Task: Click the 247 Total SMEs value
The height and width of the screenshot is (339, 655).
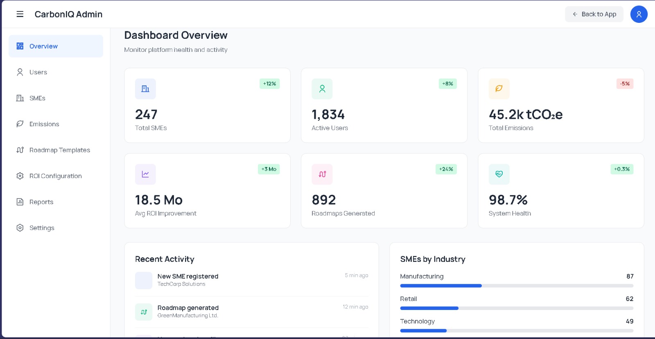Action: click(146, 114)
